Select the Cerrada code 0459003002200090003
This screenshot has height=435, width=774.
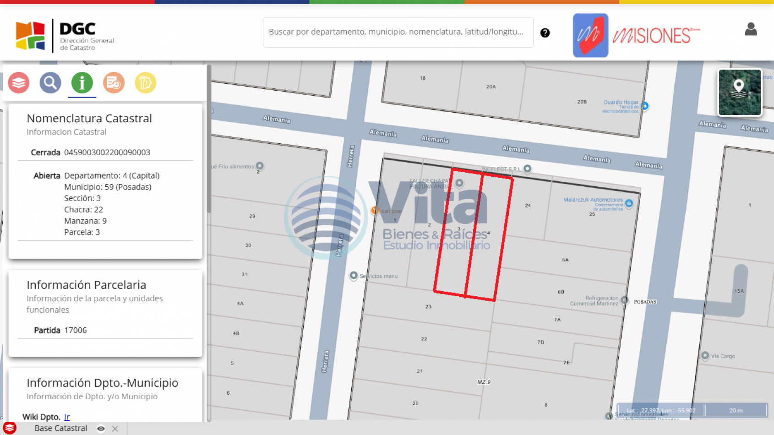[107, 152]
